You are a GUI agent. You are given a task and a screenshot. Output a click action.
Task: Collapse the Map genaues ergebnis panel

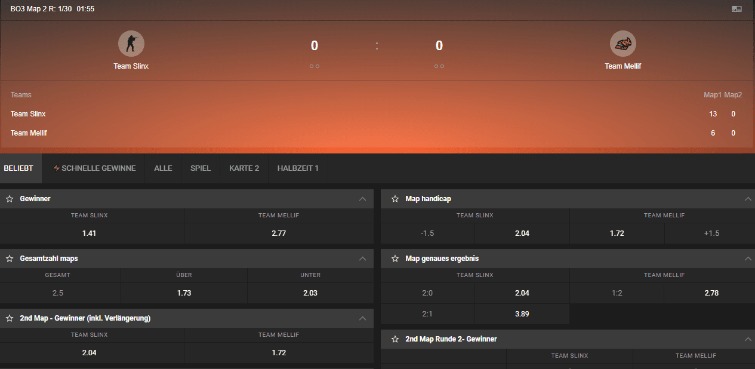(748, 259)
